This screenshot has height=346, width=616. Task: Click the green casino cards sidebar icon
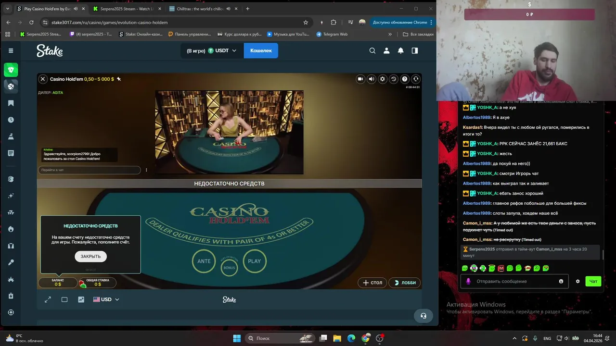point(11,70)
